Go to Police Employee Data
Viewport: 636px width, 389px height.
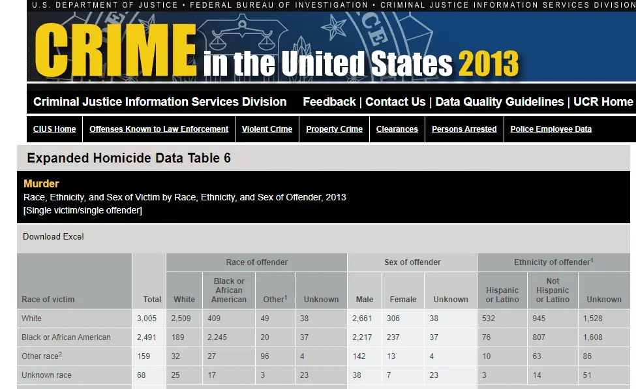tap(551, 129)
